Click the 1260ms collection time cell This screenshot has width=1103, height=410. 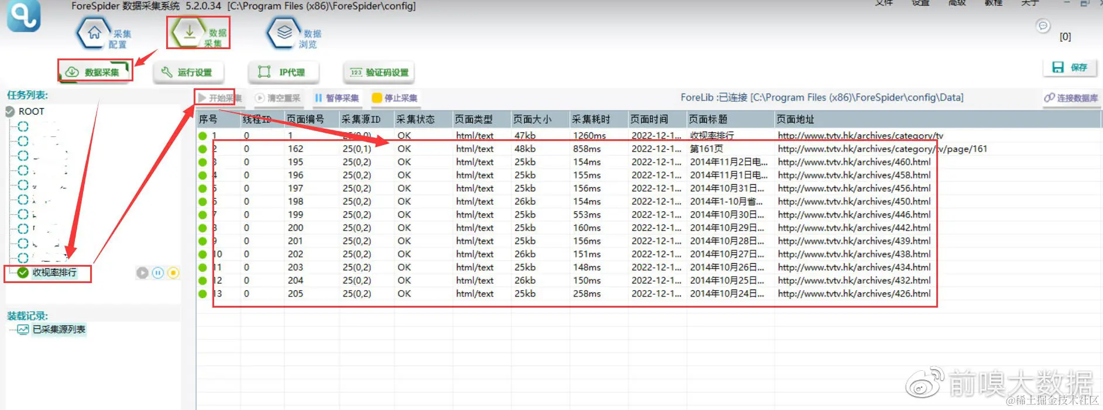(x=589, y=136)
